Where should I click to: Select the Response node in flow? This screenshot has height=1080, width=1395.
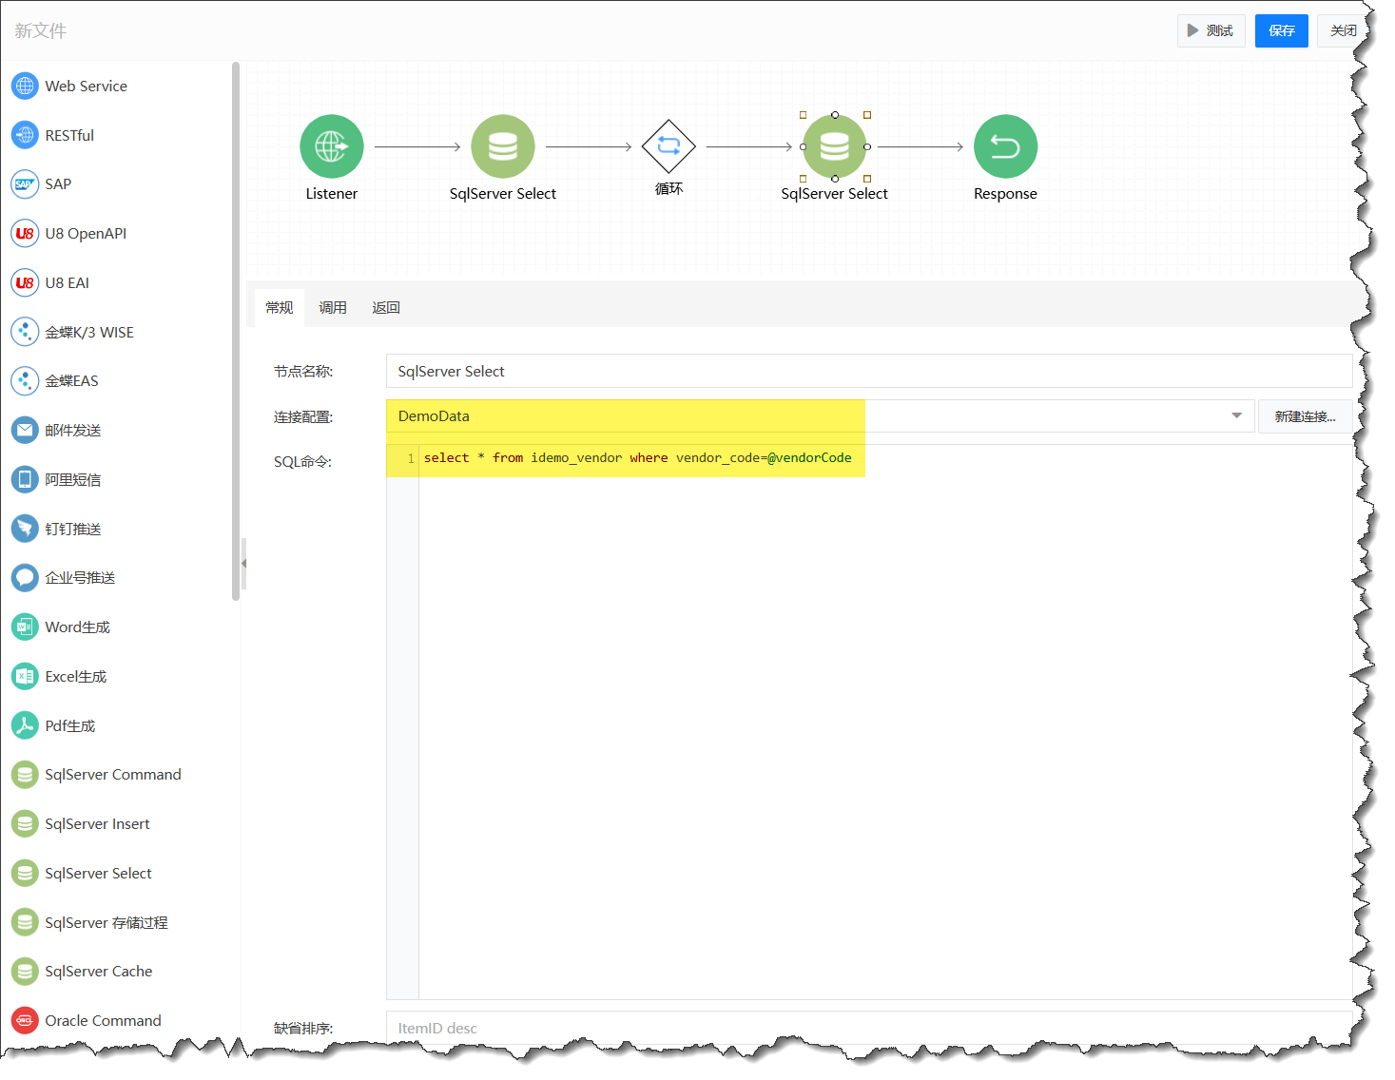1005,146
